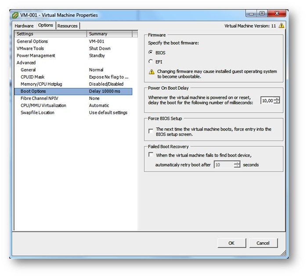The height and width of the screenshot is (277, 307).
Task: Click the Summary column header
Action: tap(110, 34)
